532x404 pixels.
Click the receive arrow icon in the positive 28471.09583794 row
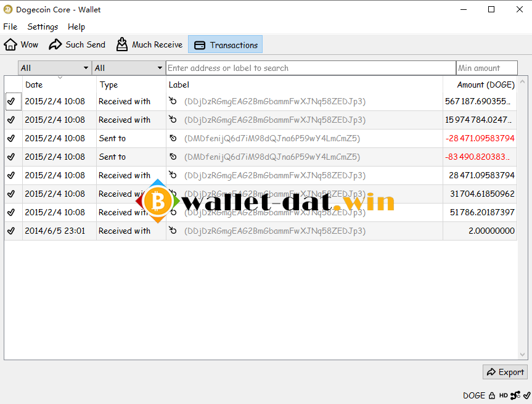(173, 175)
